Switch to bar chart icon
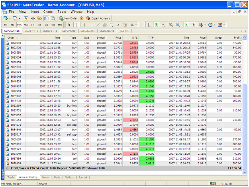The image size is (249, 187). [149, 25]
